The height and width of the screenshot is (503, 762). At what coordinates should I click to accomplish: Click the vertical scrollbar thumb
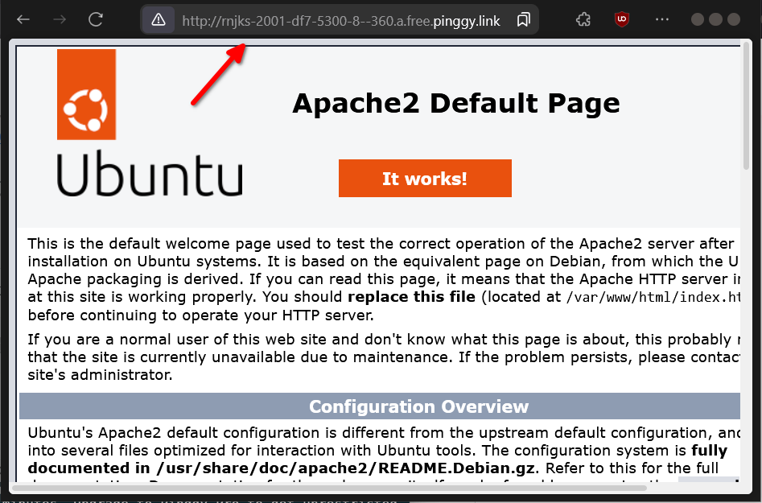(x=747, y=106)
